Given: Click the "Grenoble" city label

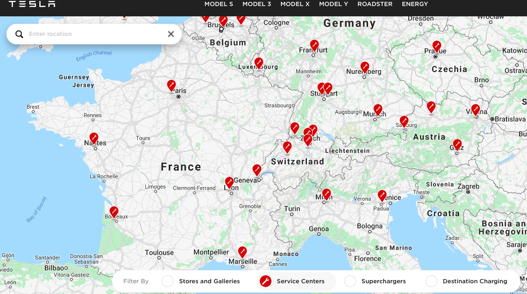Looking at the screenshot, I should click(x=250, y=206).
